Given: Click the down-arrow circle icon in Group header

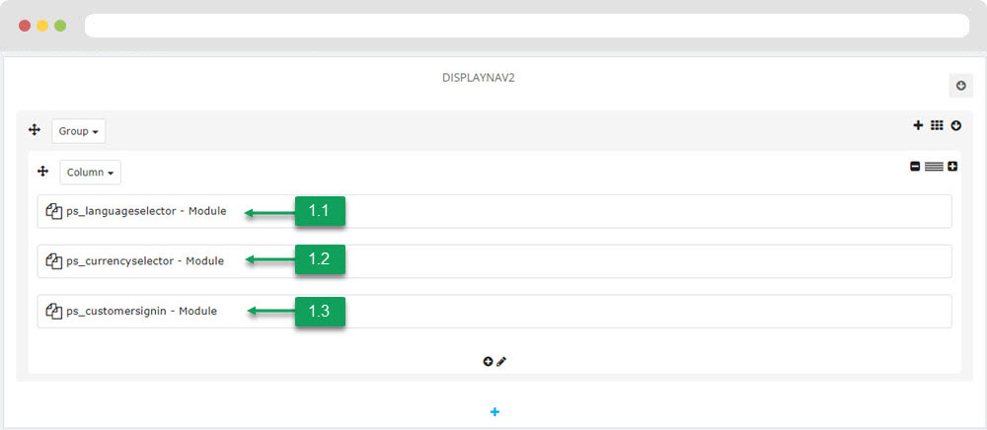Looking at the screenshot, I should click(x=956, y=125).
